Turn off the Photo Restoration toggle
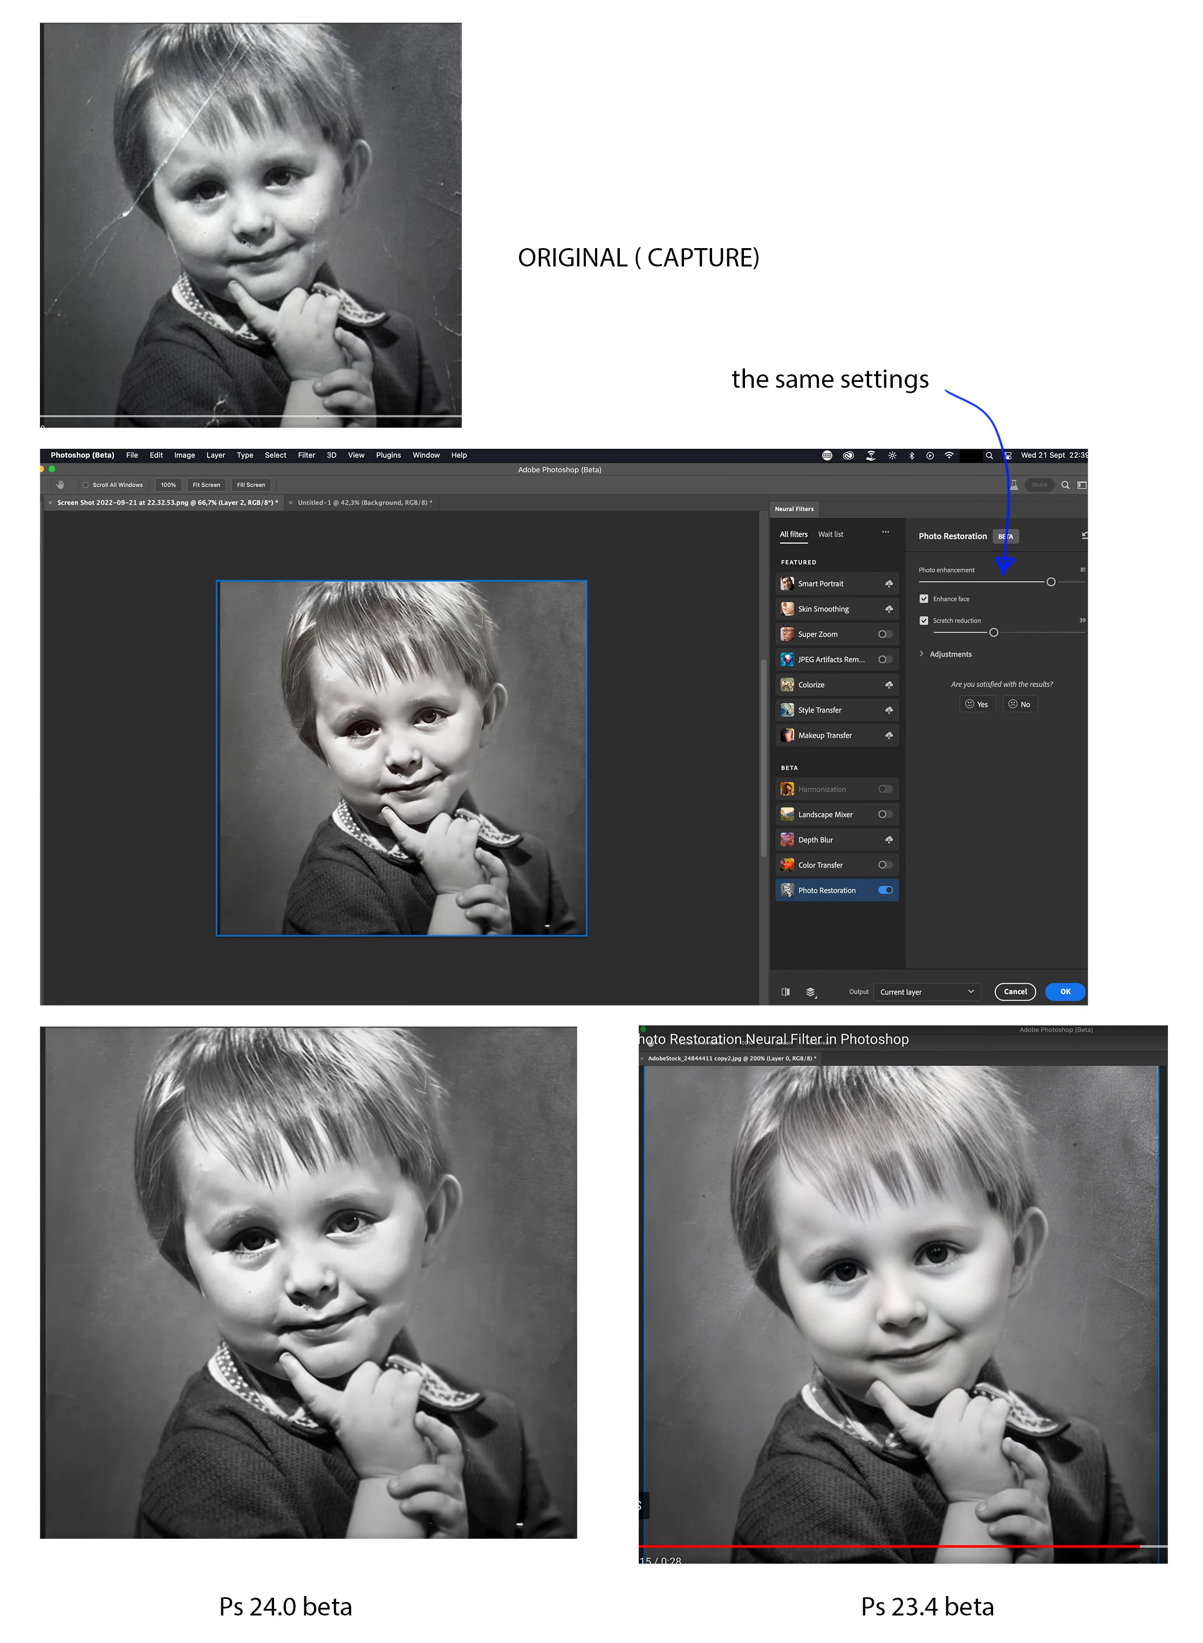The height and width of the screenshot is (1643, 1203). click(885, 889)
